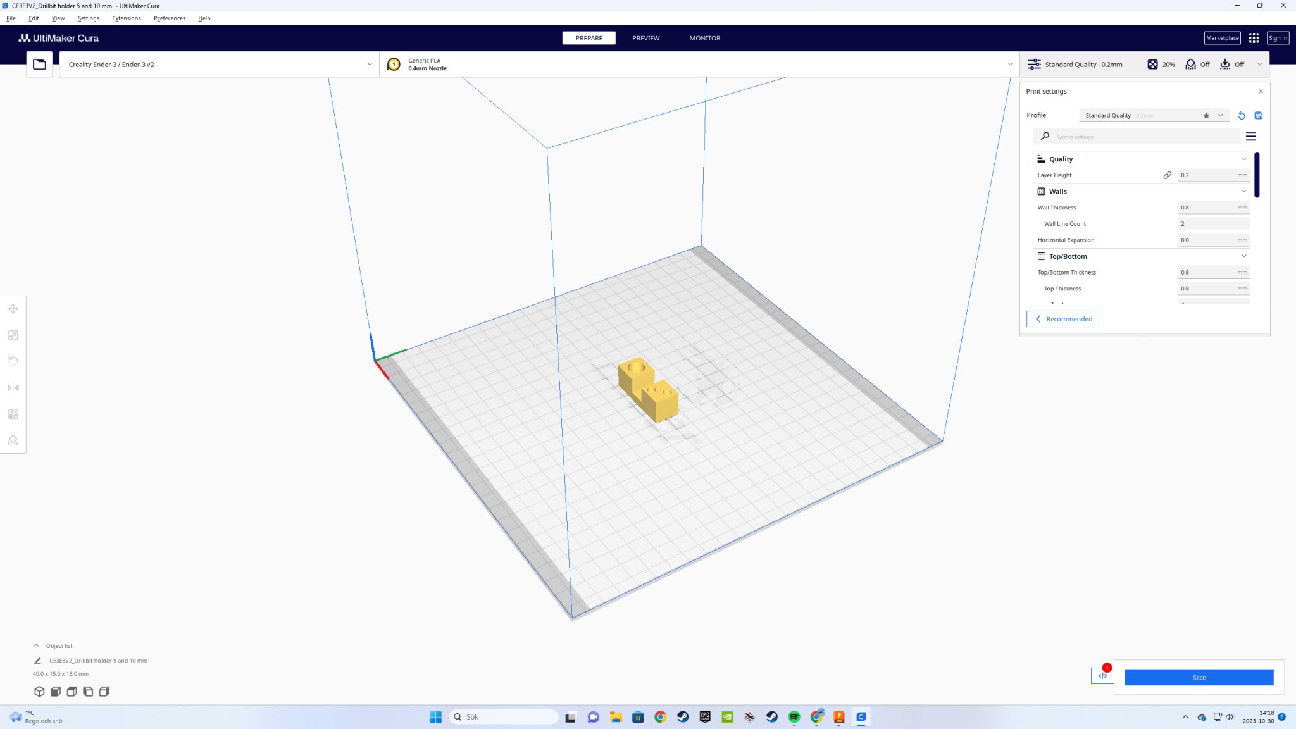Open the Extensions menu
The width and height of the screenshot is (1296, 729).
126,18
